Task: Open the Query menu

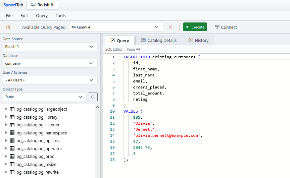Action: 42,16
